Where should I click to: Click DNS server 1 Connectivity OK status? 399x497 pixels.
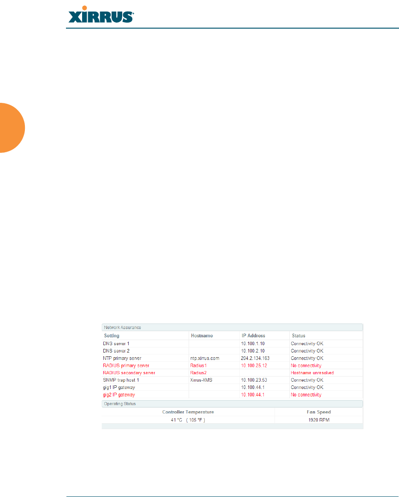tap(307, 344)
